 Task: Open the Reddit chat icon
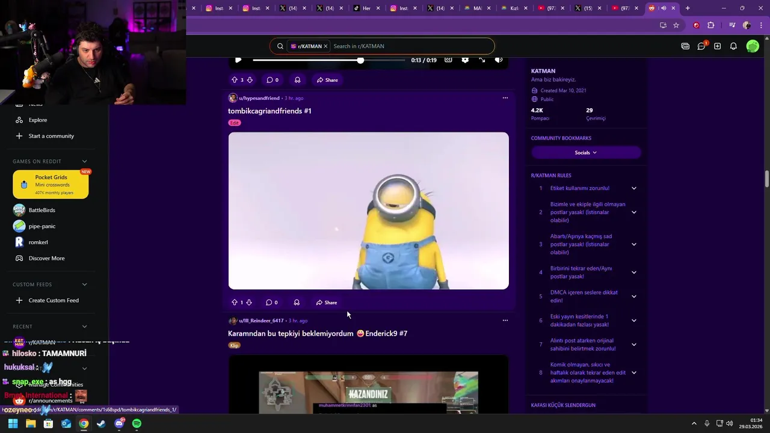[701, 46]
